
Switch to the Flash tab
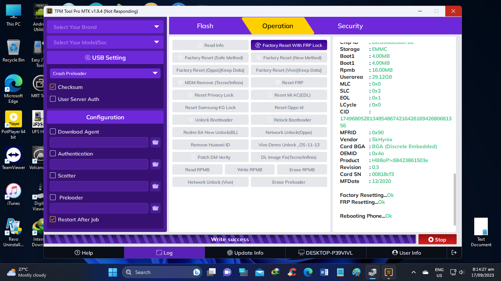(x=205, y=26)
